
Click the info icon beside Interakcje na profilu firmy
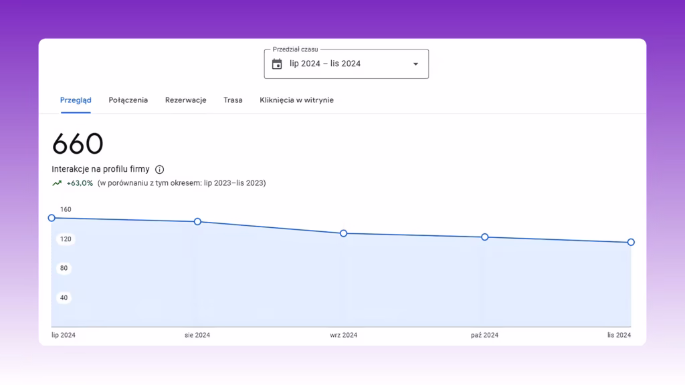[x=159, y=169]
